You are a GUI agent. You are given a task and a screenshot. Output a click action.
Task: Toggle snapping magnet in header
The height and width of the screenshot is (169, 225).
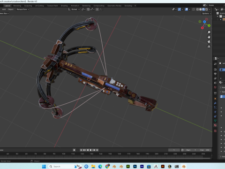pos(88,9)
